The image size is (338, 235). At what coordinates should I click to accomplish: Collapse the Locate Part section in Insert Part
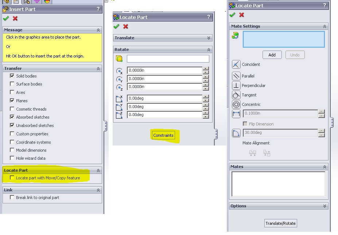[x=98, y=171]
